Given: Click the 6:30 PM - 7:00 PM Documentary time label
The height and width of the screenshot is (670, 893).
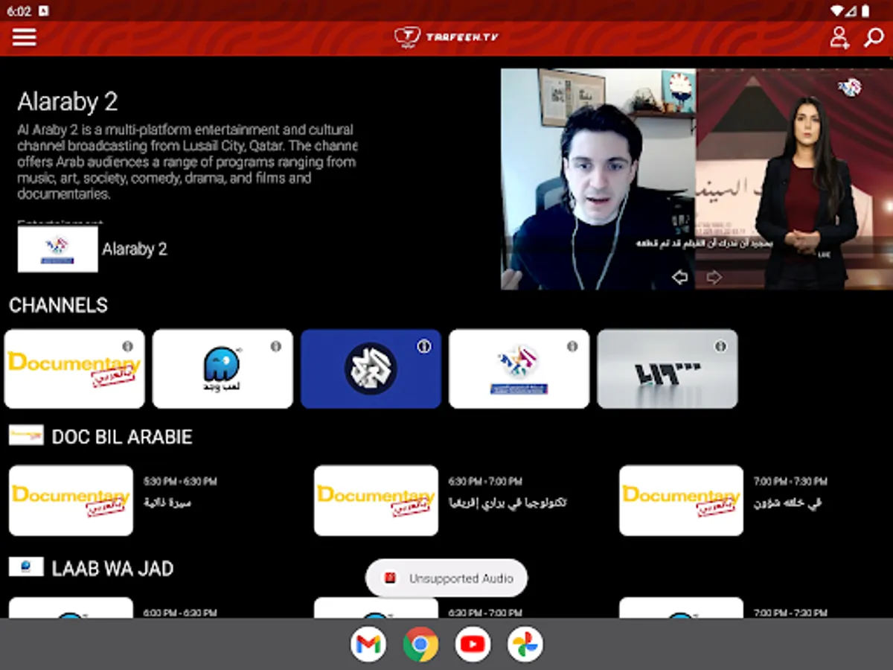Looking at the screenshot, I should pos(485,482).
